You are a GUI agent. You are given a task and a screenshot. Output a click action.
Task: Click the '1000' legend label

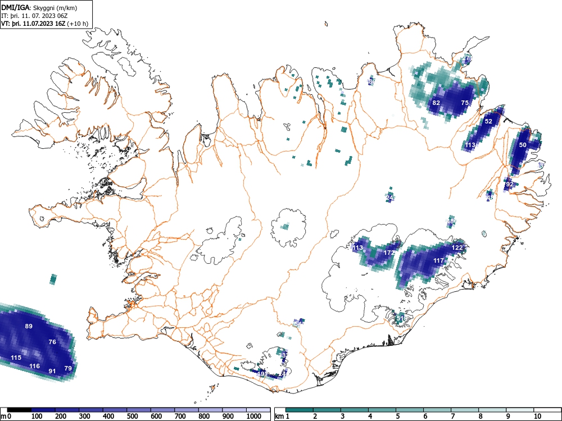[254, 417]
